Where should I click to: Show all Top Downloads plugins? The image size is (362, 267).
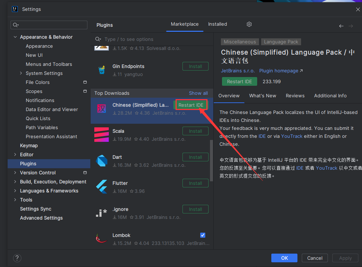(x=198, y=93)
